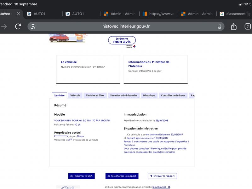Close the current HistoVec tab

pyautogui.click(x=19, y=14)
